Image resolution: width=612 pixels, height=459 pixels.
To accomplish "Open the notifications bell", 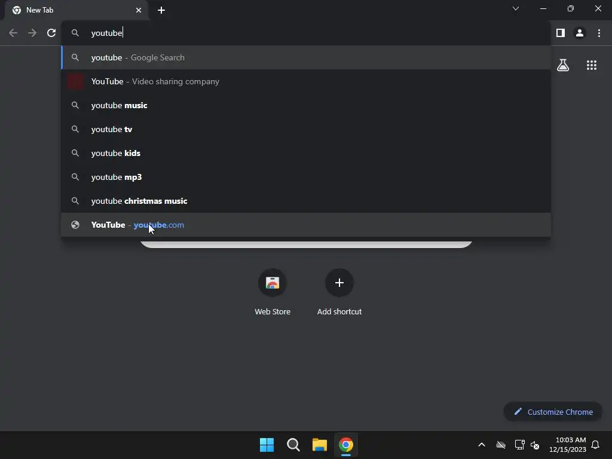I will click(595, 445).
